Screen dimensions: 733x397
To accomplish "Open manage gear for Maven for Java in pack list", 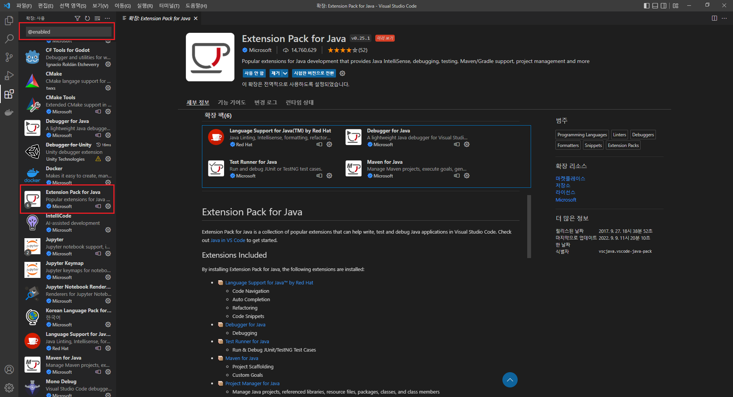I will pos(467,176).
